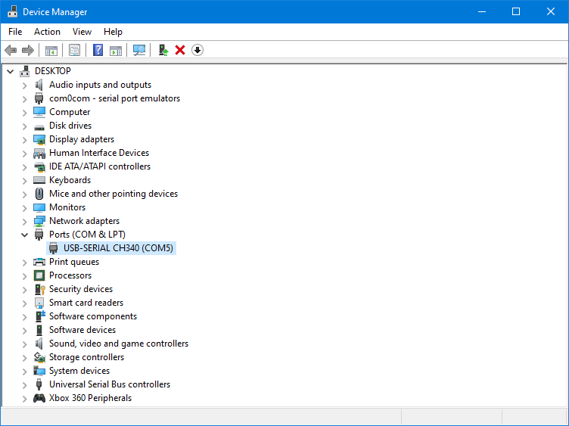Select "System devices" label
Viewport: 569px width, 426px height.
click(x=79, y=371)
